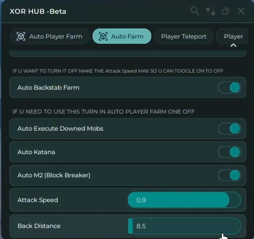
Task: Open the settings sliders icon
Action: [210, 11]
